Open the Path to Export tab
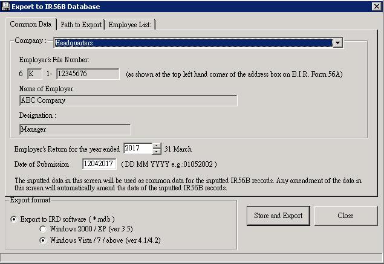 tap(81, 25)
